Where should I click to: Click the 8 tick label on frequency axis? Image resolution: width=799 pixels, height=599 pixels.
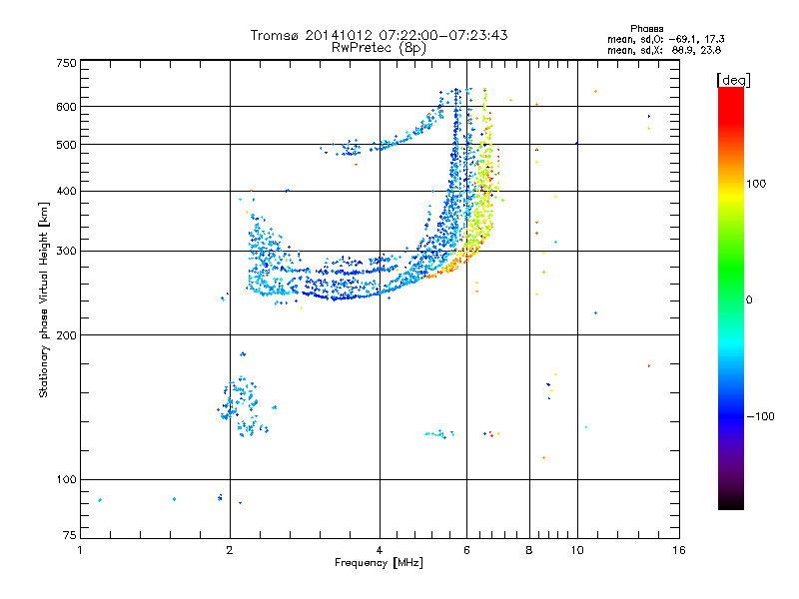(529, 550)
